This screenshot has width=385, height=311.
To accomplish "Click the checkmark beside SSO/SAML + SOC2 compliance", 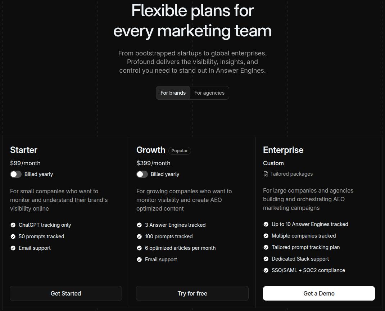I will tap(266, 270).
